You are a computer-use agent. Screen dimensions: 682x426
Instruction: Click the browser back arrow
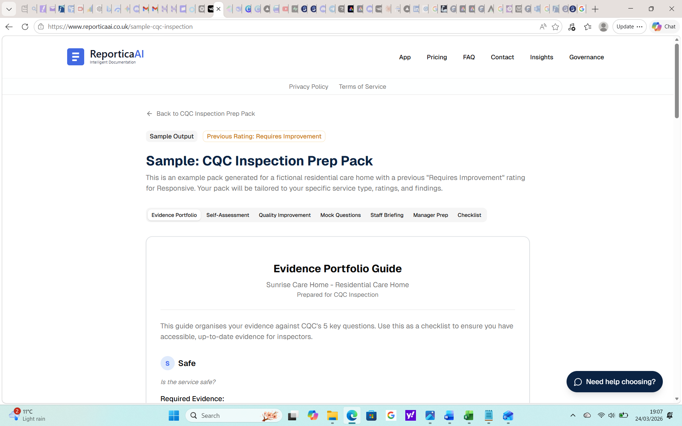9,27
